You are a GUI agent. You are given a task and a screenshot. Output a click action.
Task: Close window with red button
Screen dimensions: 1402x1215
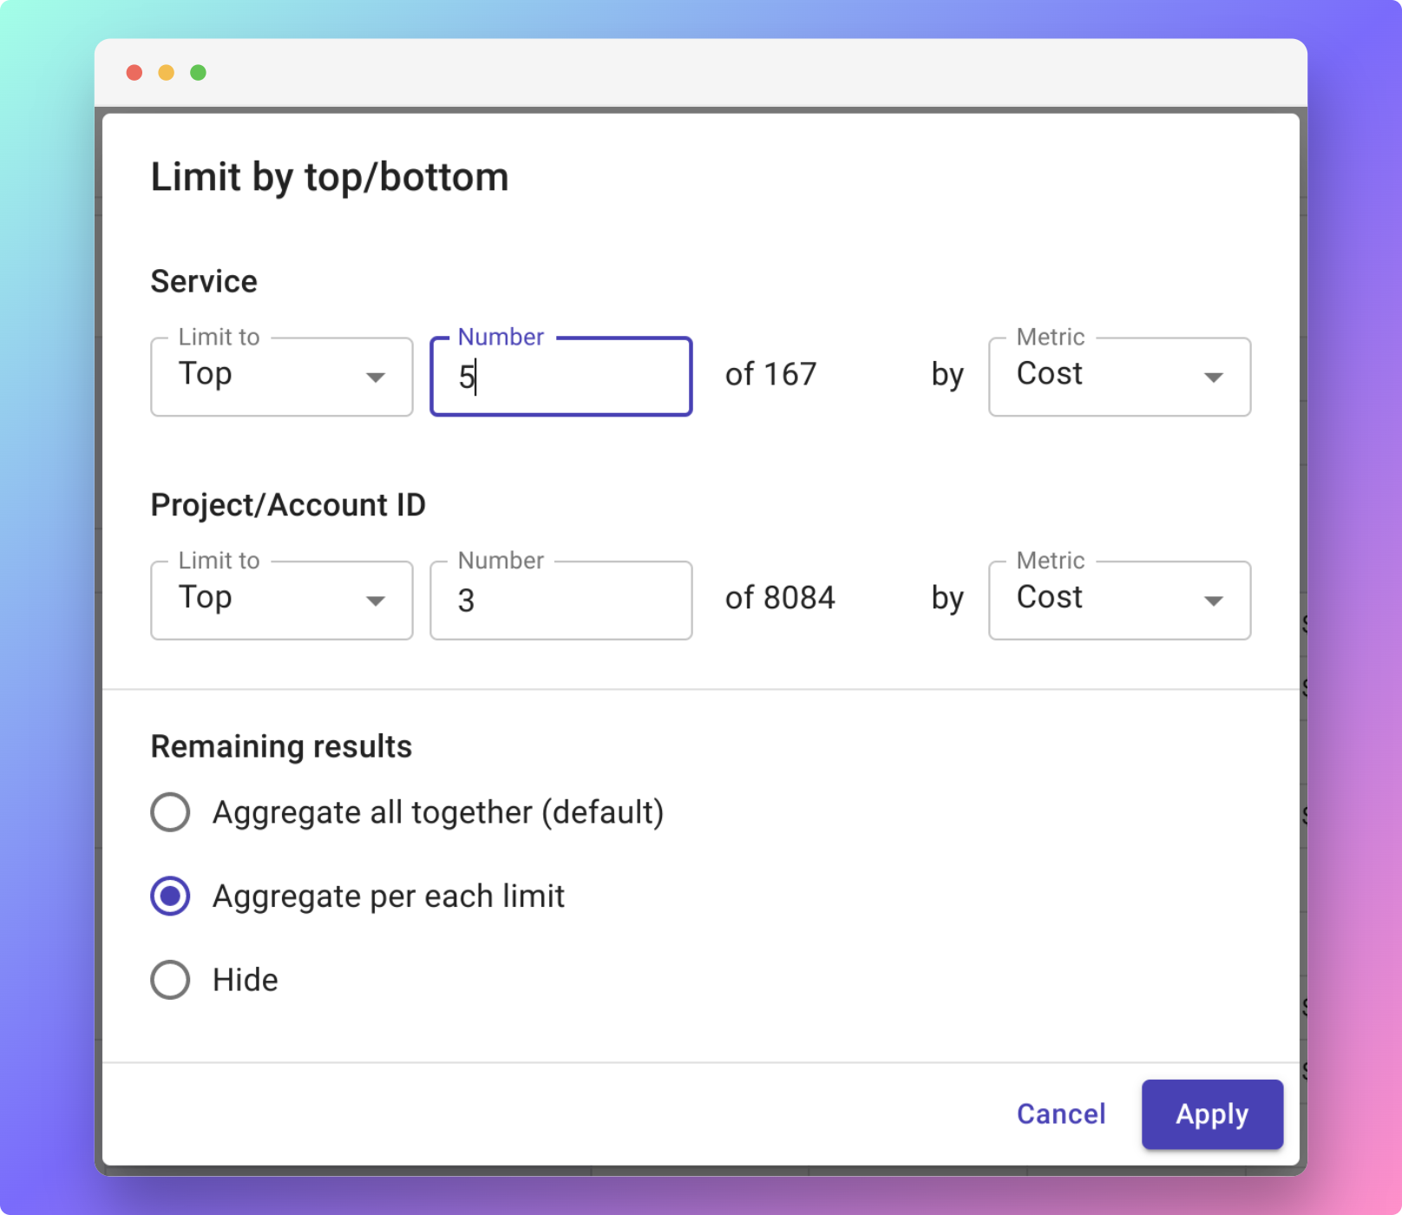[134, 73]
